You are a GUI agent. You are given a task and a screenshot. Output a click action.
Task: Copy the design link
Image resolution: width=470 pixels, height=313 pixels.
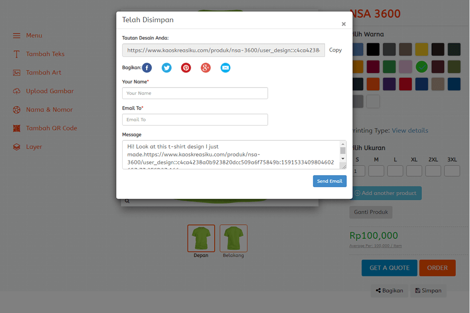[335, 50]
